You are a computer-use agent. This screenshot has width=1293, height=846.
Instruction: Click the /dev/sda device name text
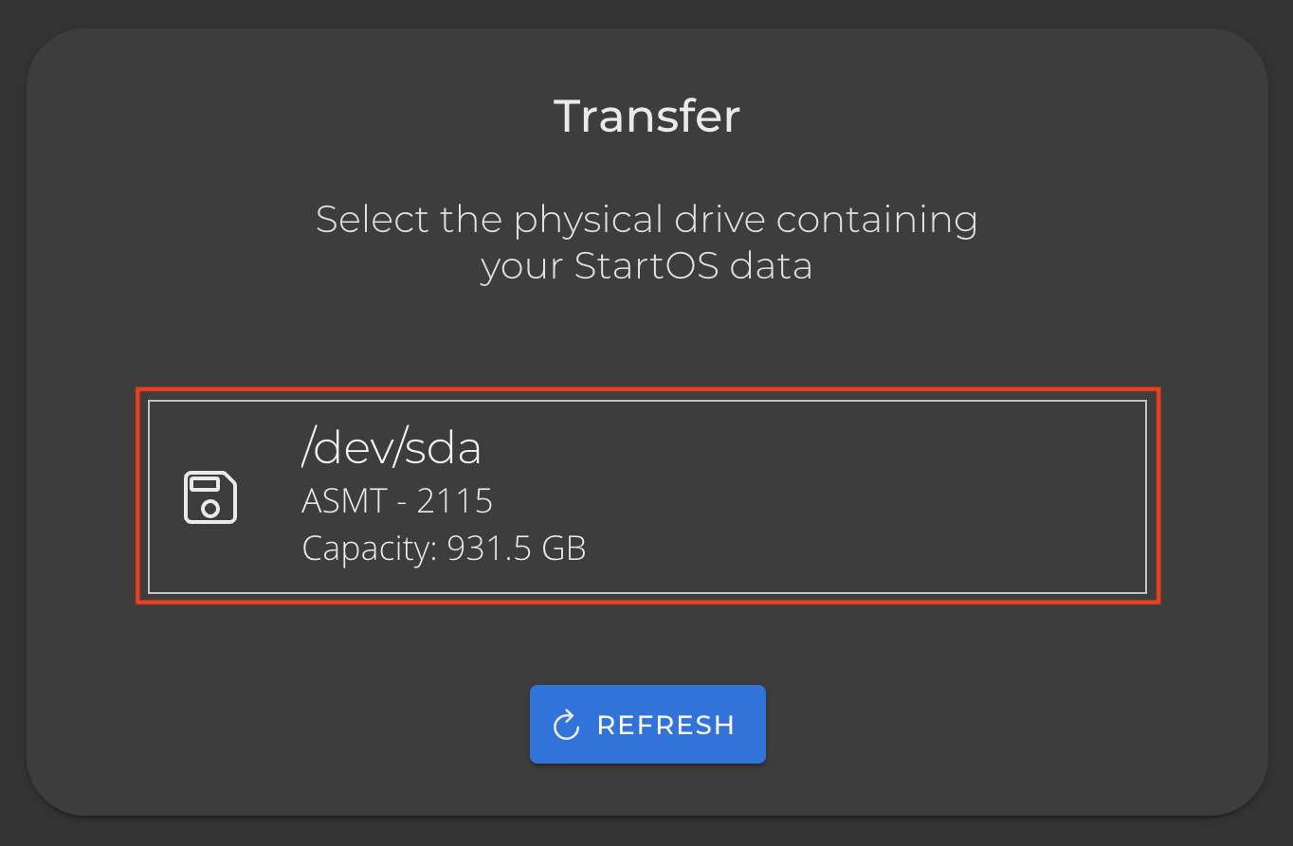391,448
